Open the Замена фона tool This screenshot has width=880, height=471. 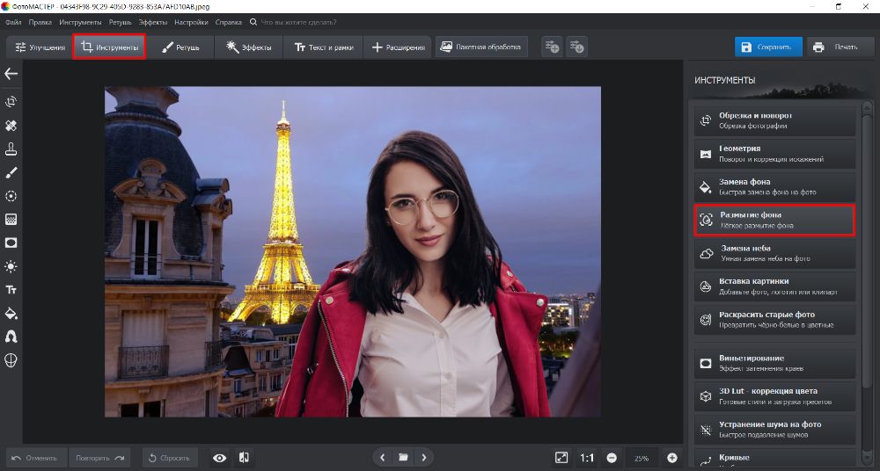pyautogui.click(x=774, y=186)
